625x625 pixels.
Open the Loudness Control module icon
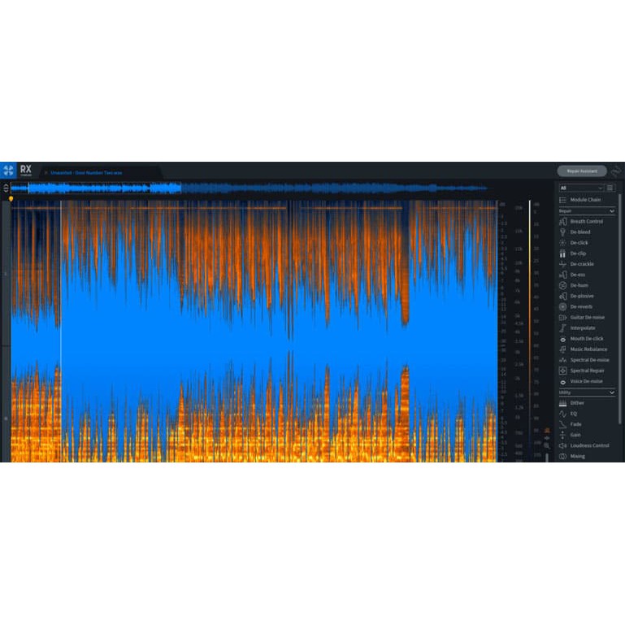click(562, 445)
